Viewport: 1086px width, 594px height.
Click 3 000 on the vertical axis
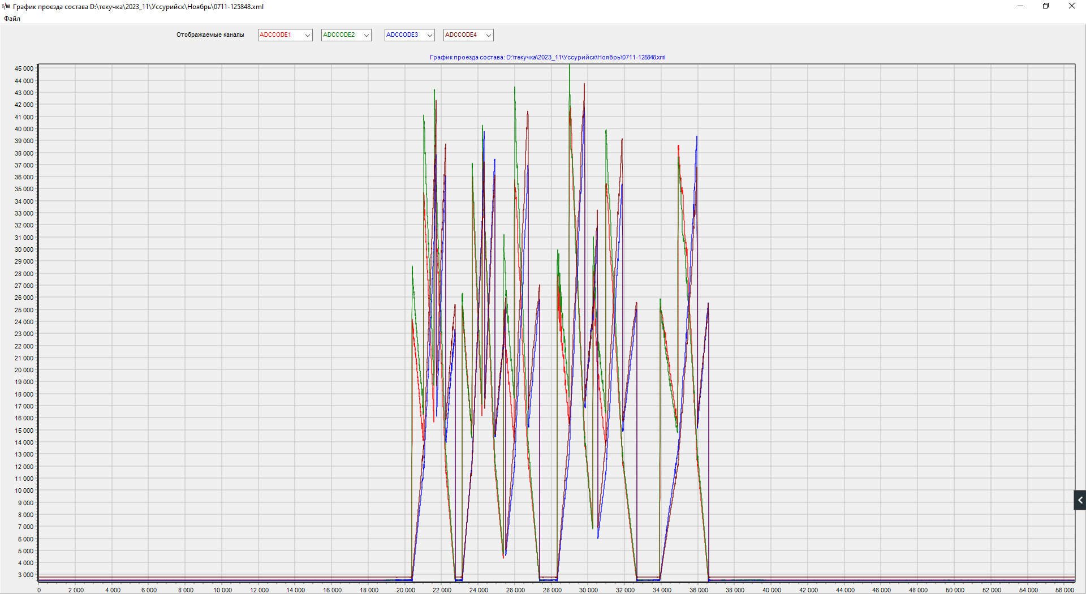coord(25,575)
